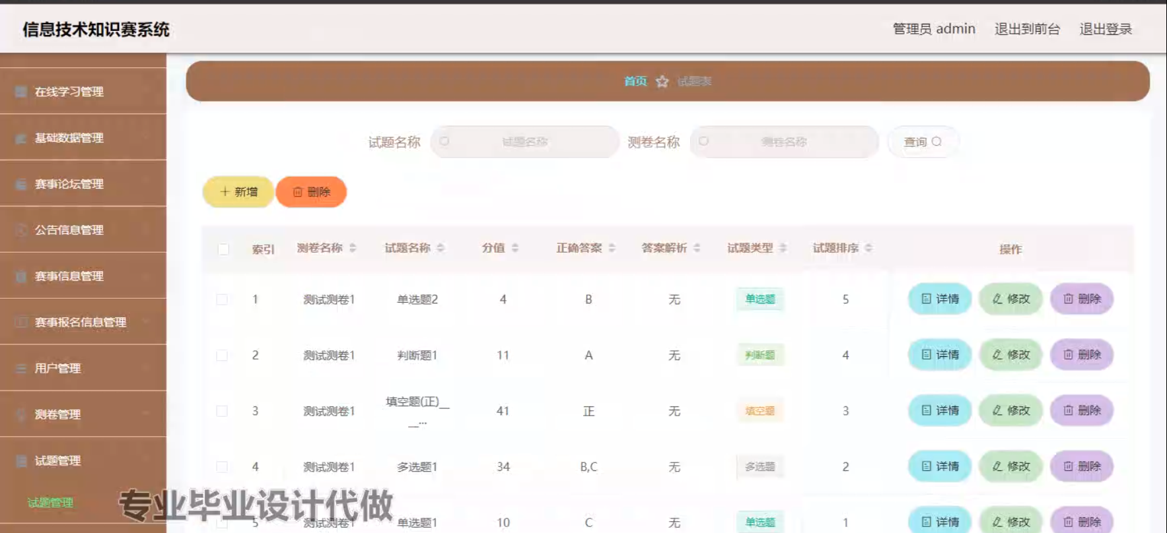Sort by 试题排序 column arrows

(868, 248)
